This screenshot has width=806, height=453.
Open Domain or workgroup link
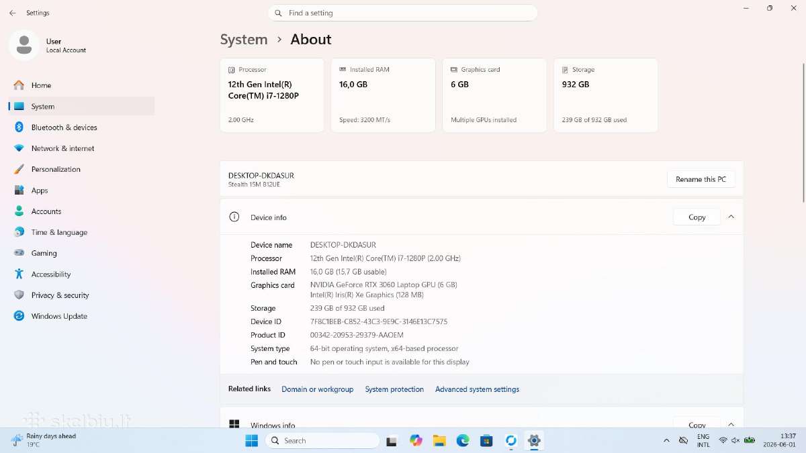(317, 389)
